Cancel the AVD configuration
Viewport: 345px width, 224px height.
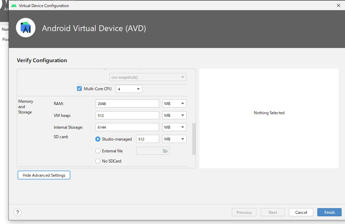(x=301, y=213)
